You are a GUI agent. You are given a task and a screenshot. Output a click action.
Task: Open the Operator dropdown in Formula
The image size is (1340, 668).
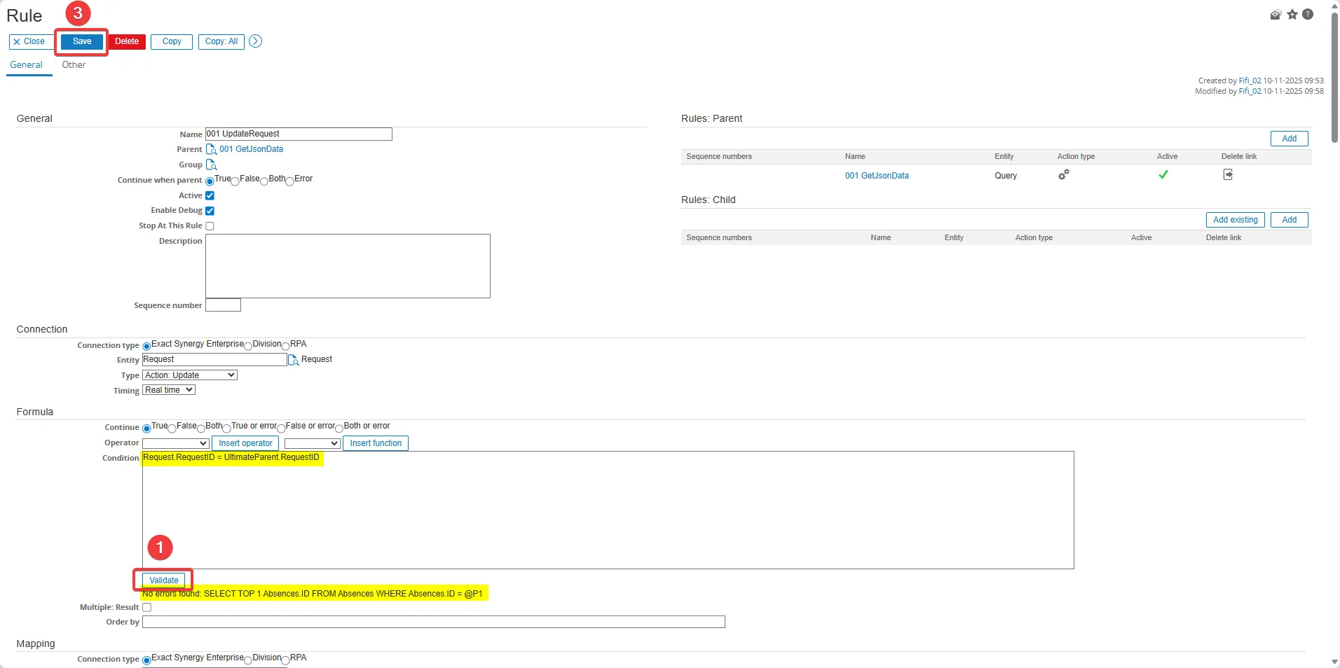click(175, 443)
